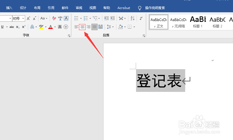Image resolution: width=233 pixels, height=140 pixels.
Task: Open bullet library dropdown arrow
Action: (x=81, y=18)
